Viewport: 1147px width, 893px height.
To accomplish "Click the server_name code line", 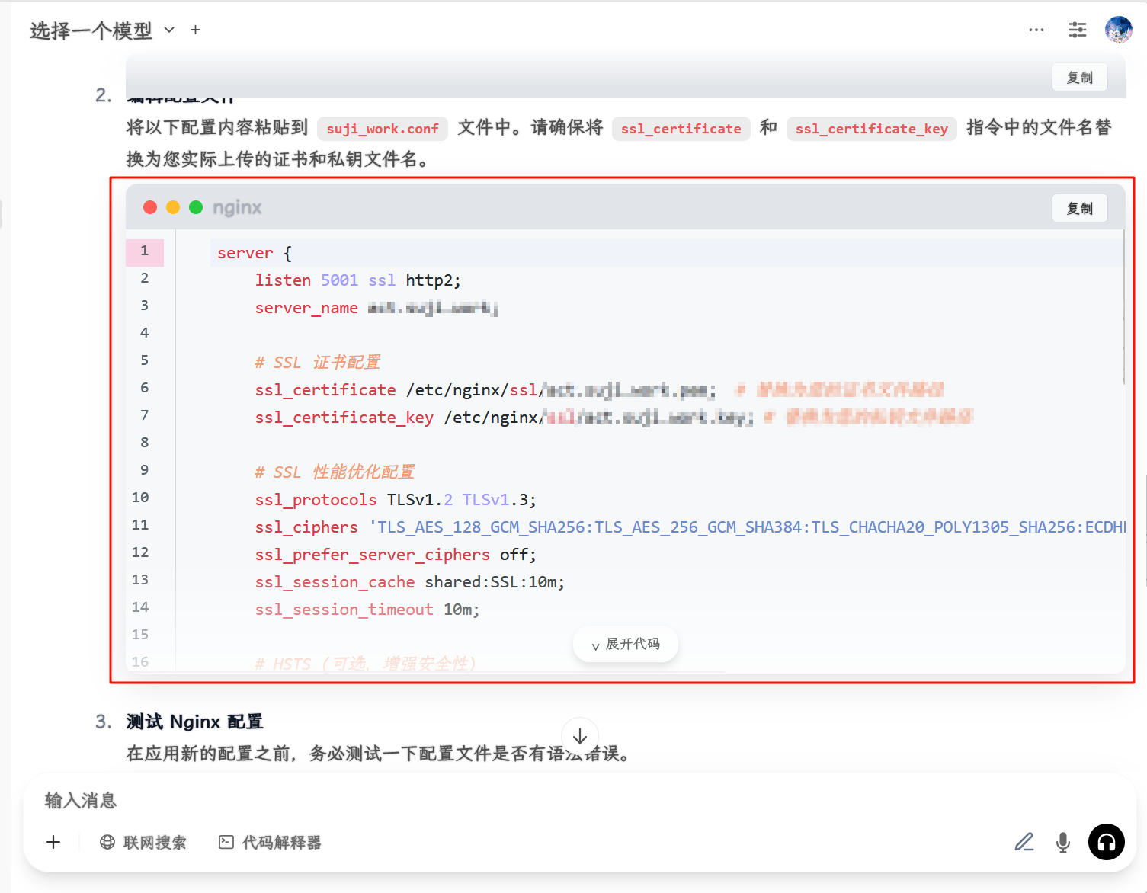I will coord(376,308).
